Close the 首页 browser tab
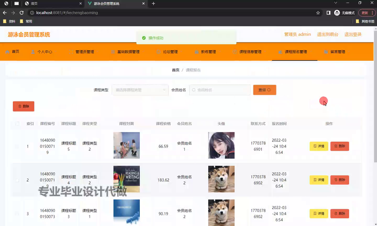The image size is (377, 226). (81, 3)
